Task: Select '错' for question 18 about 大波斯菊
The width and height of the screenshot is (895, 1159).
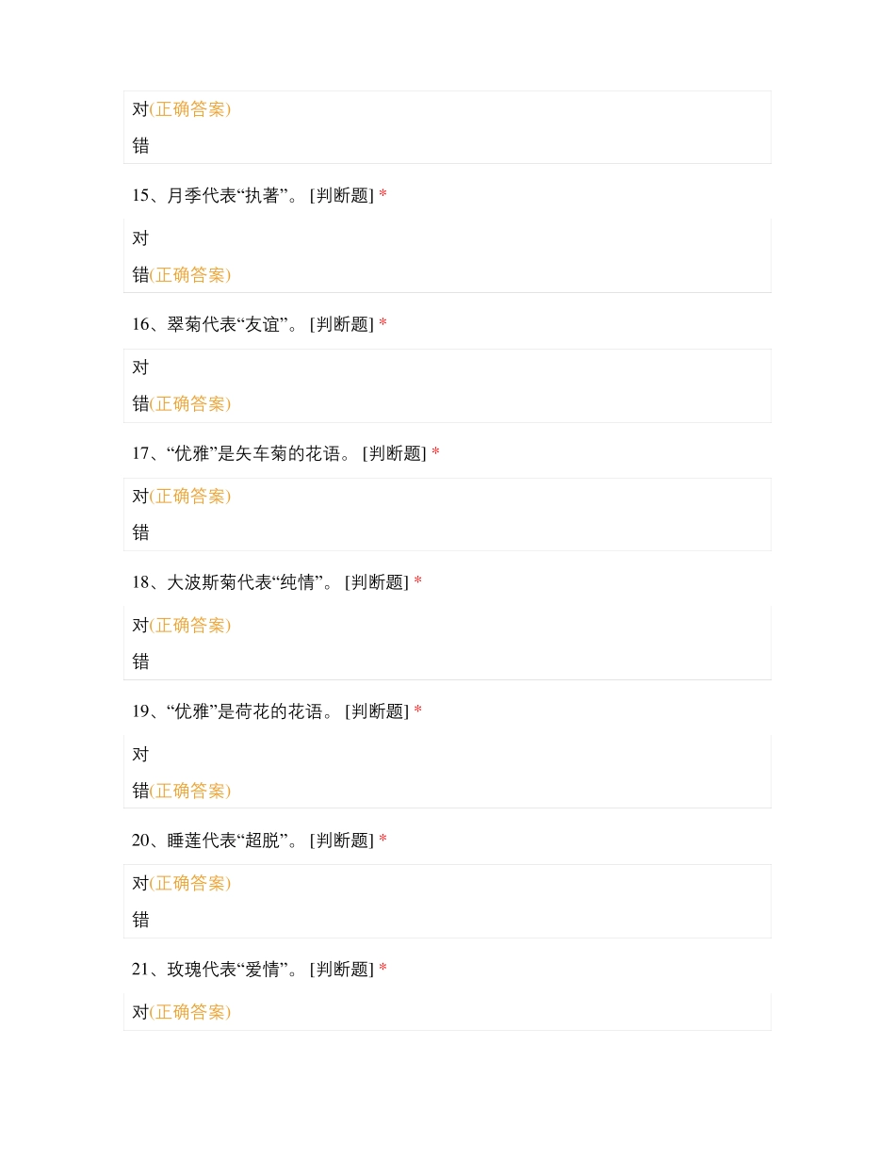Action: [x=140, y=661]
